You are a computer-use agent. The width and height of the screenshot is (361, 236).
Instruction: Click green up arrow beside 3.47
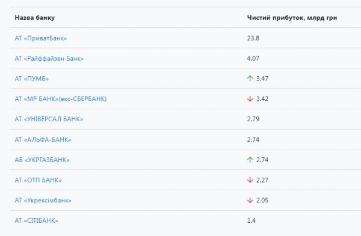coord(250,78)
